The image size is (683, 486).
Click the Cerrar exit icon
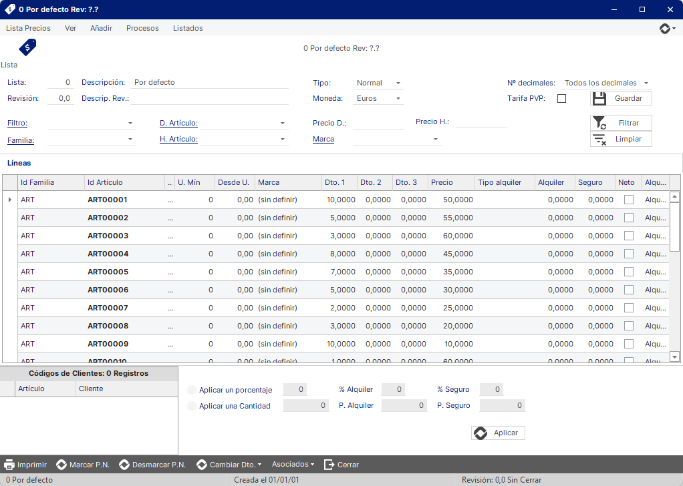pyautogui.click(x=329, y=465)
